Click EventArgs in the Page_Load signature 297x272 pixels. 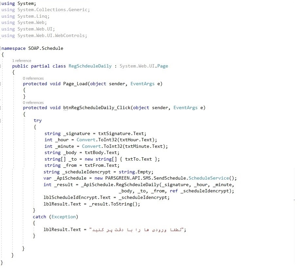coord(143,84)
